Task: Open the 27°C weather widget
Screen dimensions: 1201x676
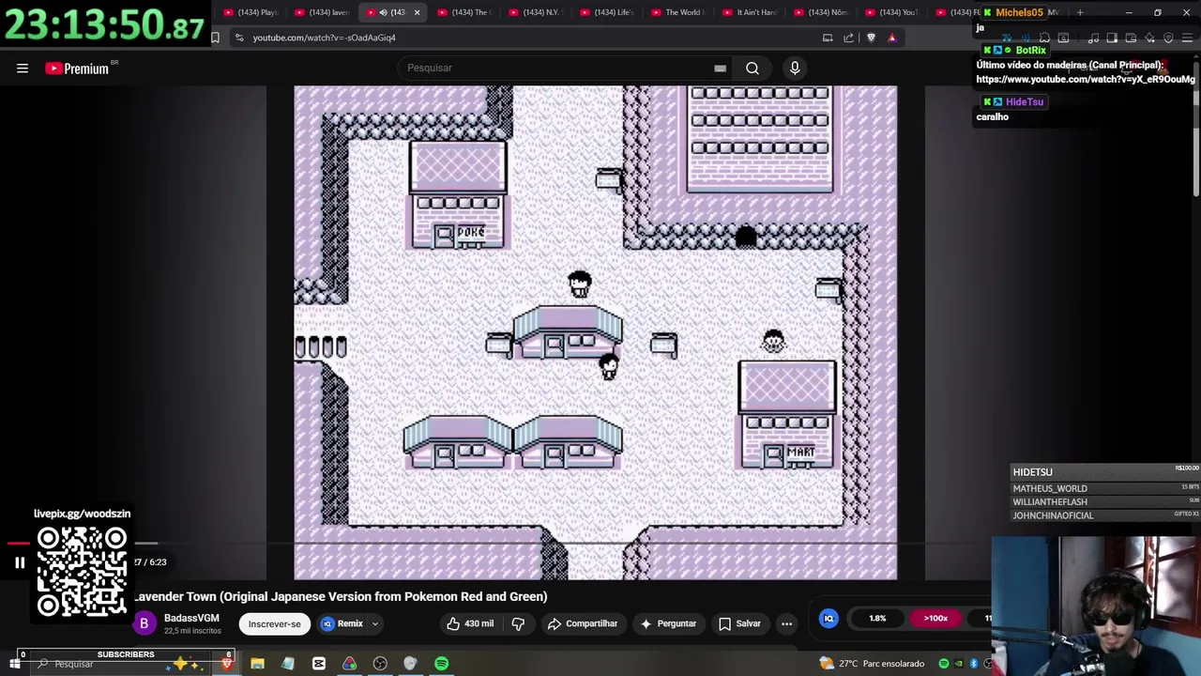Action: pyautogui.click(x=872, y=664)
